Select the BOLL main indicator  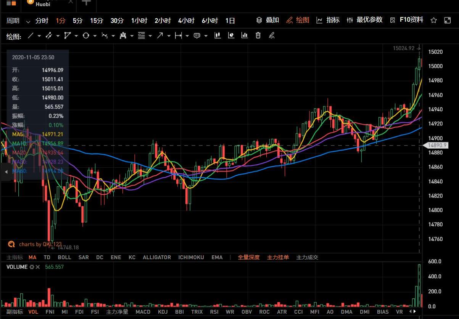64,257
